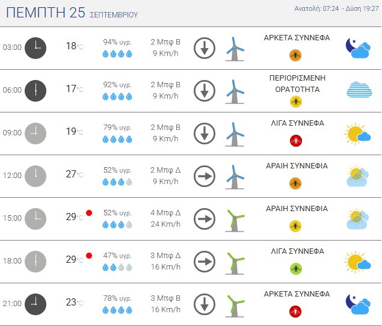Click the yellow mosquito indicator at 15:00
This screenshot has width=382, height=326.
pos(295,226)
